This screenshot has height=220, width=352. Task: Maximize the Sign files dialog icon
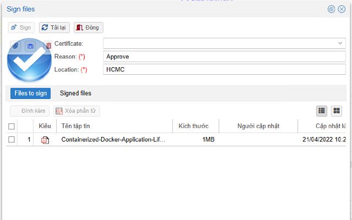331,9
